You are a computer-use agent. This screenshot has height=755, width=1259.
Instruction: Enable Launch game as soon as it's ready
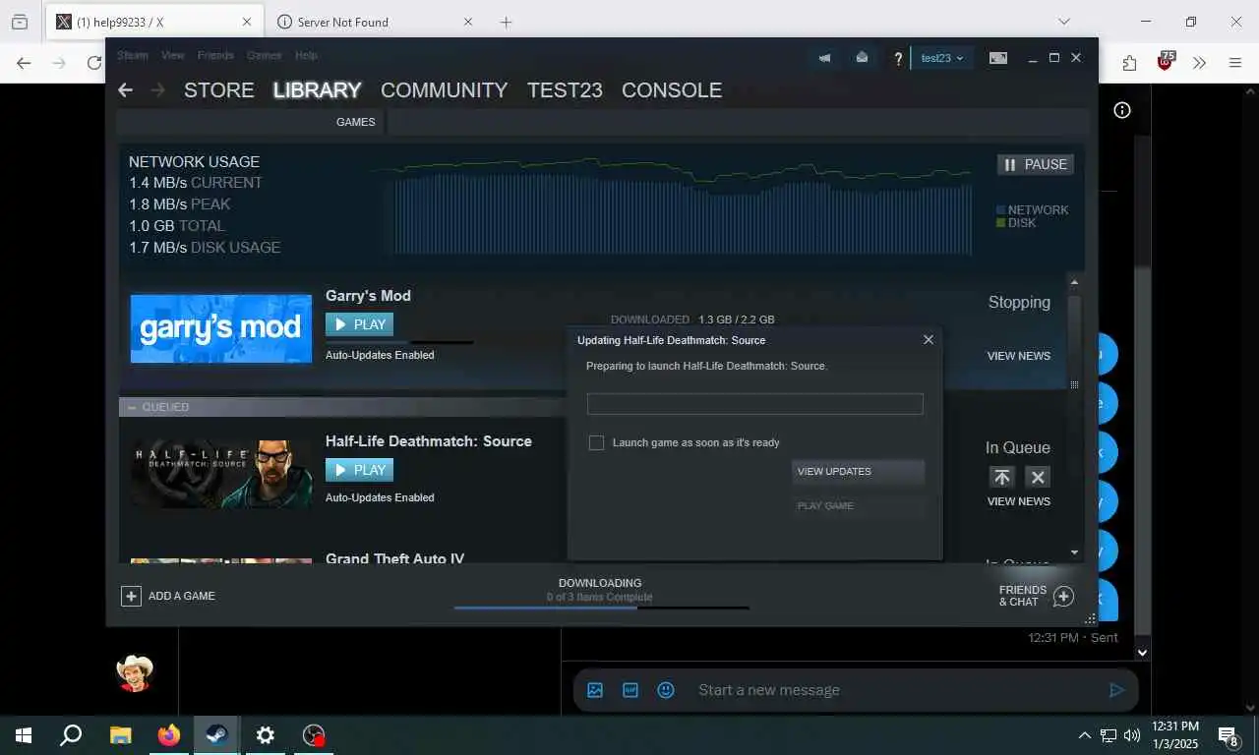point(596,442)
